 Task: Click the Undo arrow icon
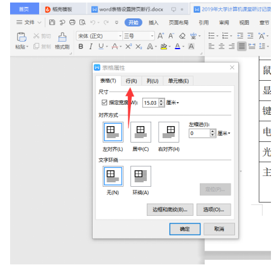tap(93, 22)
